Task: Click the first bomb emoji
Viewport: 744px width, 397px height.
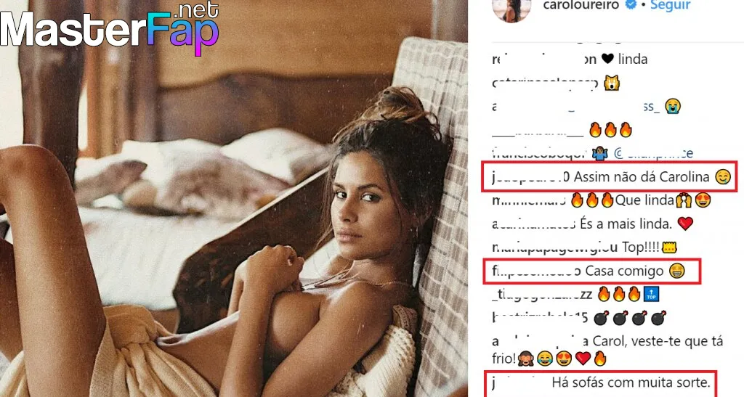Action: click(601, 318)
